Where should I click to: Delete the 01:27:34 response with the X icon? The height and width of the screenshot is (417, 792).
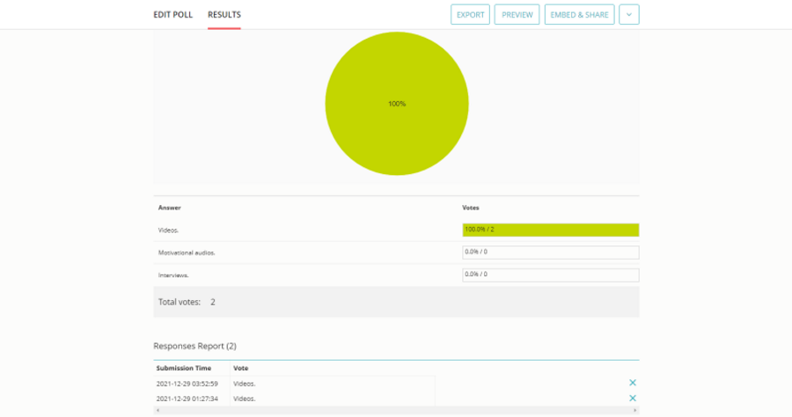click(633, 399)
